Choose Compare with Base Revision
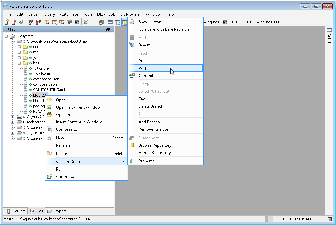This screenshot has width=336, height=225. [165, 29]
